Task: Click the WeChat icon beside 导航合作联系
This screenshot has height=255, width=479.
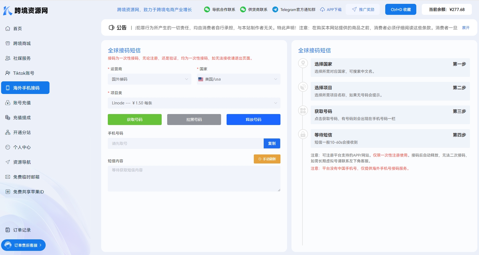Action: [207, 10]
